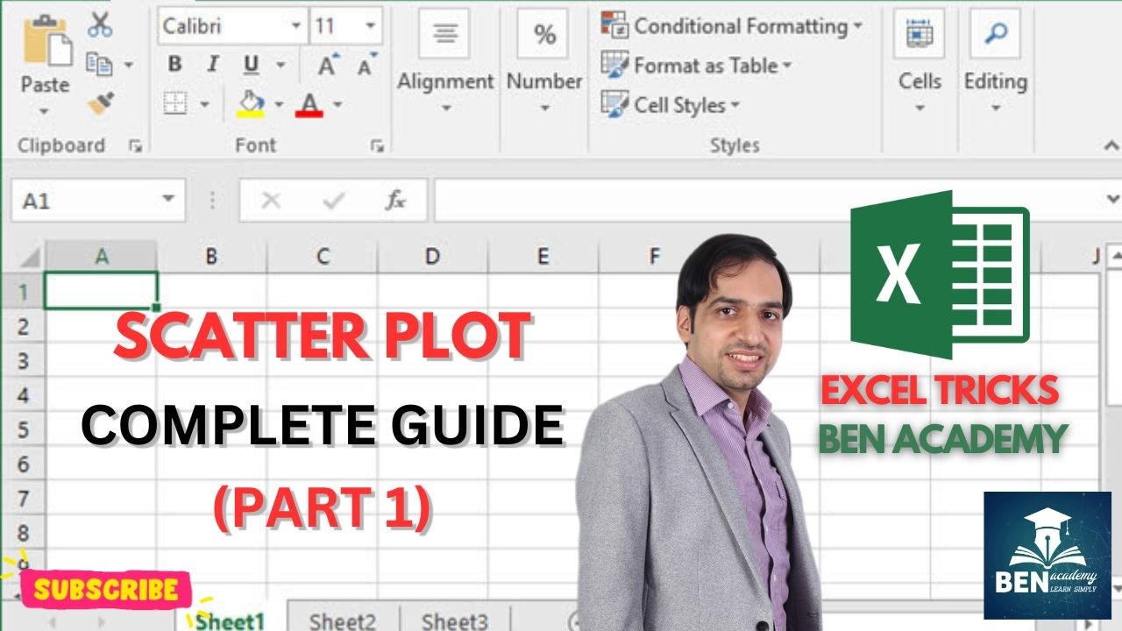1122x631 pixels.
Task: Open the Font Color dropdown arrow
Action: point(337,105)
